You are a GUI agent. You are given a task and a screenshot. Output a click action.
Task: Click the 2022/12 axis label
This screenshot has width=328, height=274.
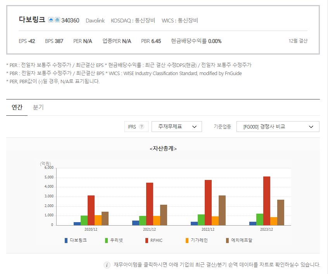tap(208, 229)
